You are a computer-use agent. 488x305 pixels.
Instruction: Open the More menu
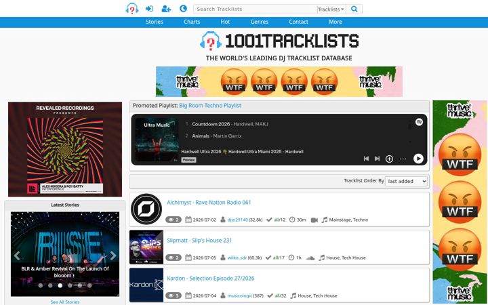tap(335, 22)
